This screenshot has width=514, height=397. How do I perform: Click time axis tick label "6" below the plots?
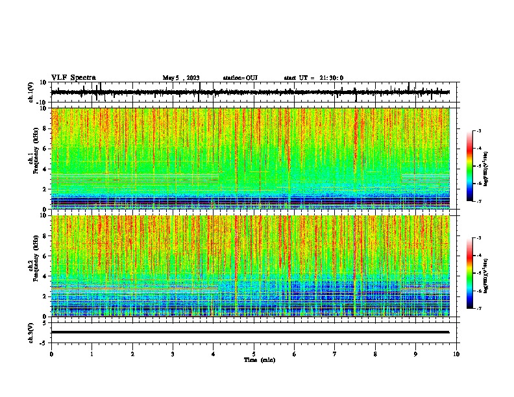coord(295,354)
